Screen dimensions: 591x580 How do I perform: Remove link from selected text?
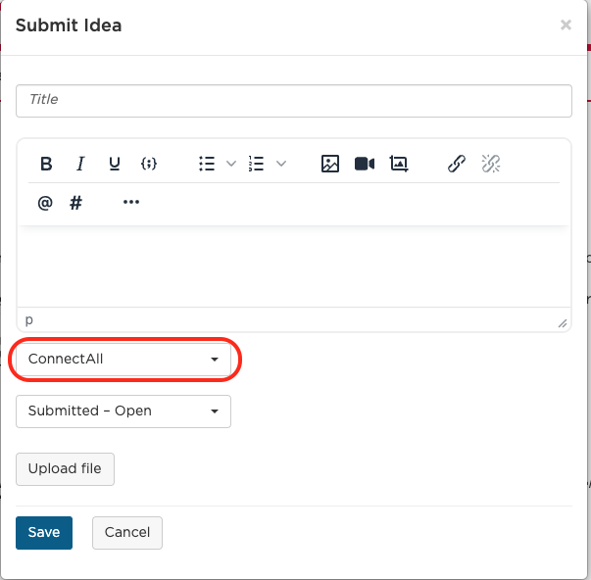tap(491, 164)
